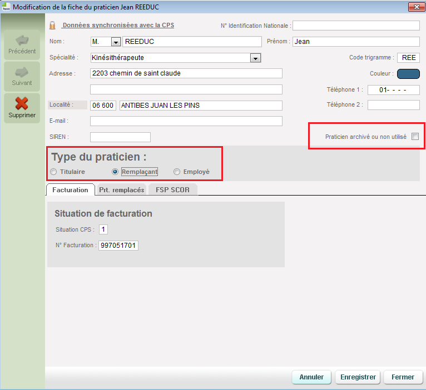426x390 pixels.
Task: Click the empty second address line field
Action: [186, 89]
